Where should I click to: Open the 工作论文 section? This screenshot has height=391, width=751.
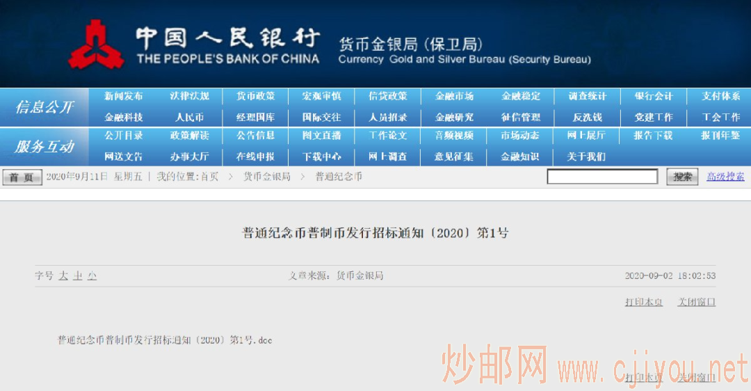pos(387,136)
